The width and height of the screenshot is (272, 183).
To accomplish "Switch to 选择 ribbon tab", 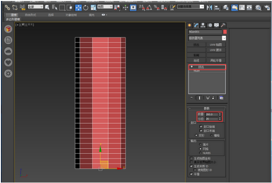I will coord(51,15).
